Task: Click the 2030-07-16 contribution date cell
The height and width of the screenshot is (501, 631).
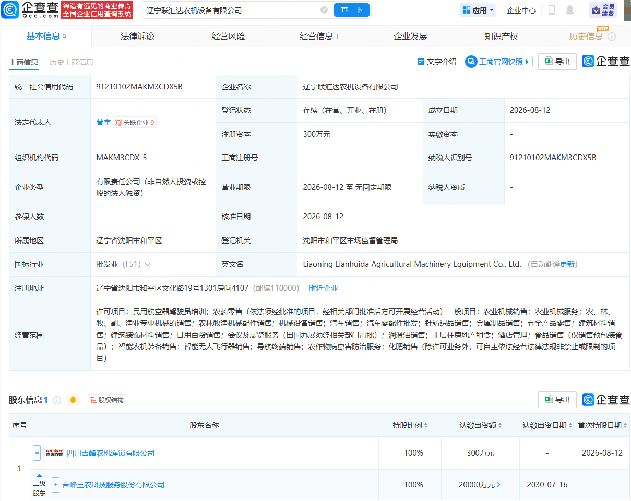Action: [x=547, y=485]
